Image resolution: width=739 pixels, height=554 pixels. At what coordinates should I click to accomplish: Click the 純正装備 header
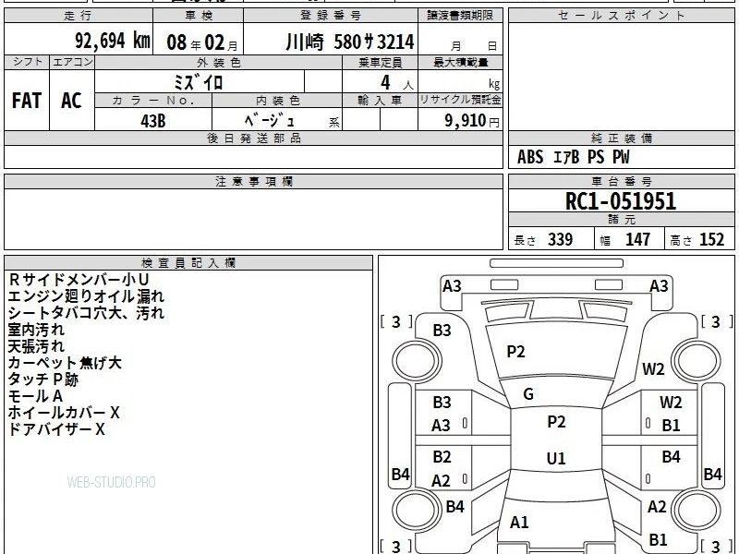click(x=621, y=138)
